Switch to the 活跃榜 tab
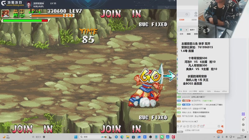The image size is (249, 140). (194, 20)
